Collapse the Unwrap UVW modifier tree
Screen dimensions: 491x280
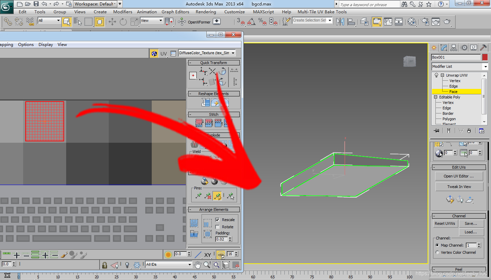442,75
